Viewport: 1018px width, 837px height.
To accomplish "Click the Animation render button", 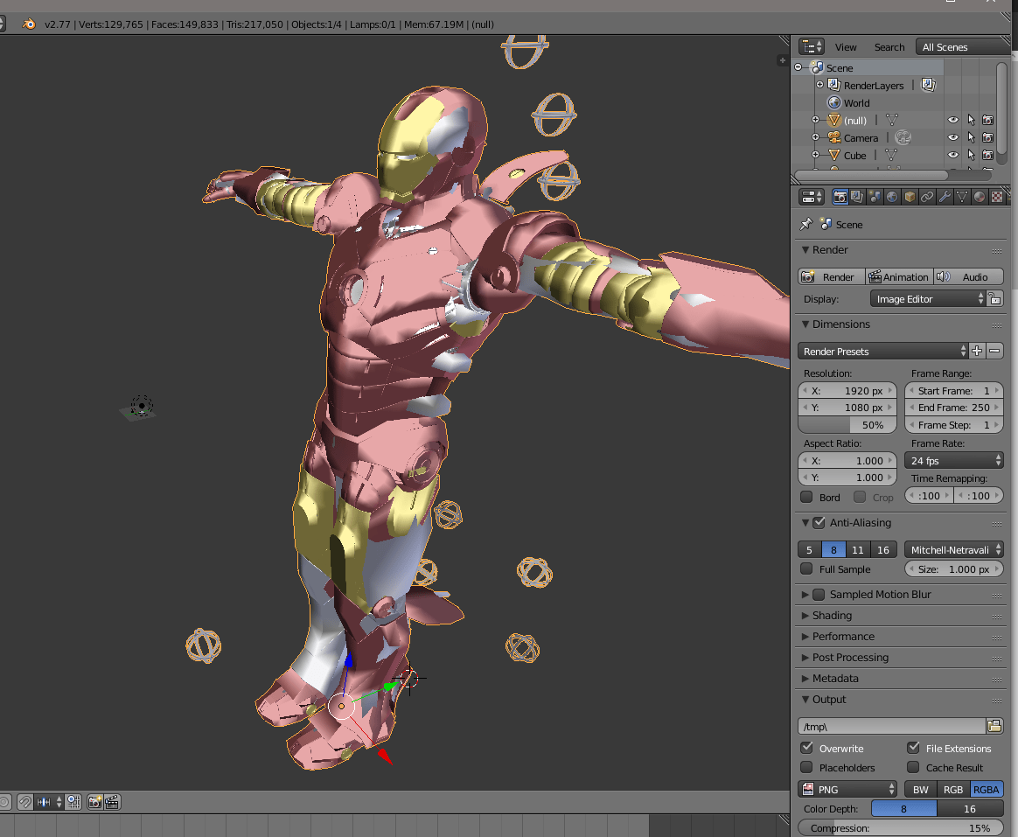I will 899,276.
